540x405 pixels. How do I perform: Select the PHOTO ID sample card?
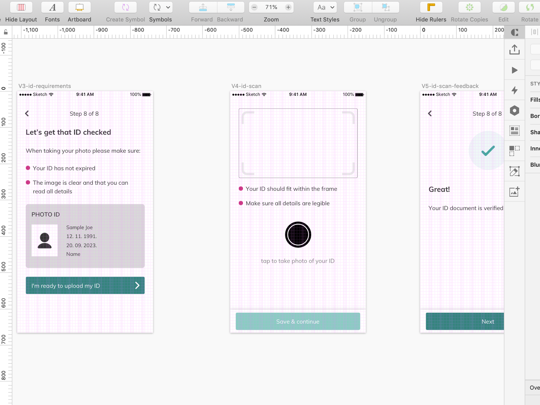[85, 236]
